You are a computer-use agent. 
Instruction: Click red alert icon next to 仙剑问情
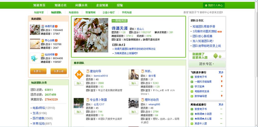pyautogui.click(x=56, y=54)
